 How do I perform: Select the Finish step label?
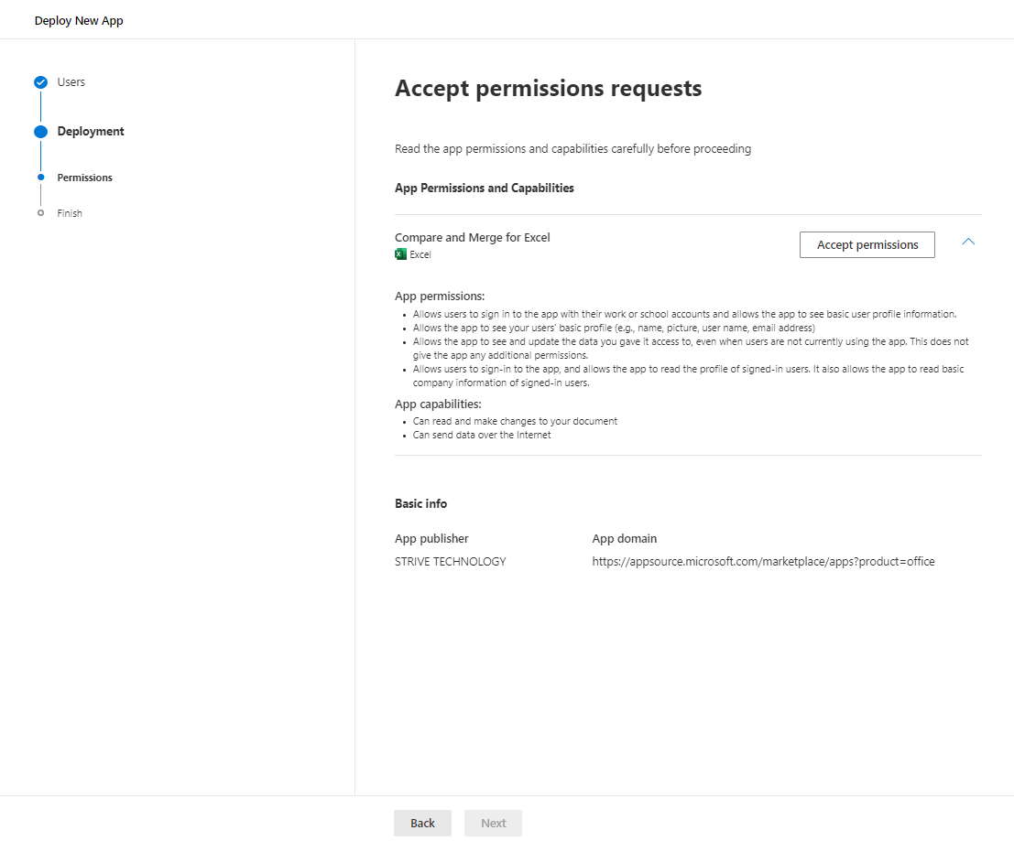coord(69,212)
